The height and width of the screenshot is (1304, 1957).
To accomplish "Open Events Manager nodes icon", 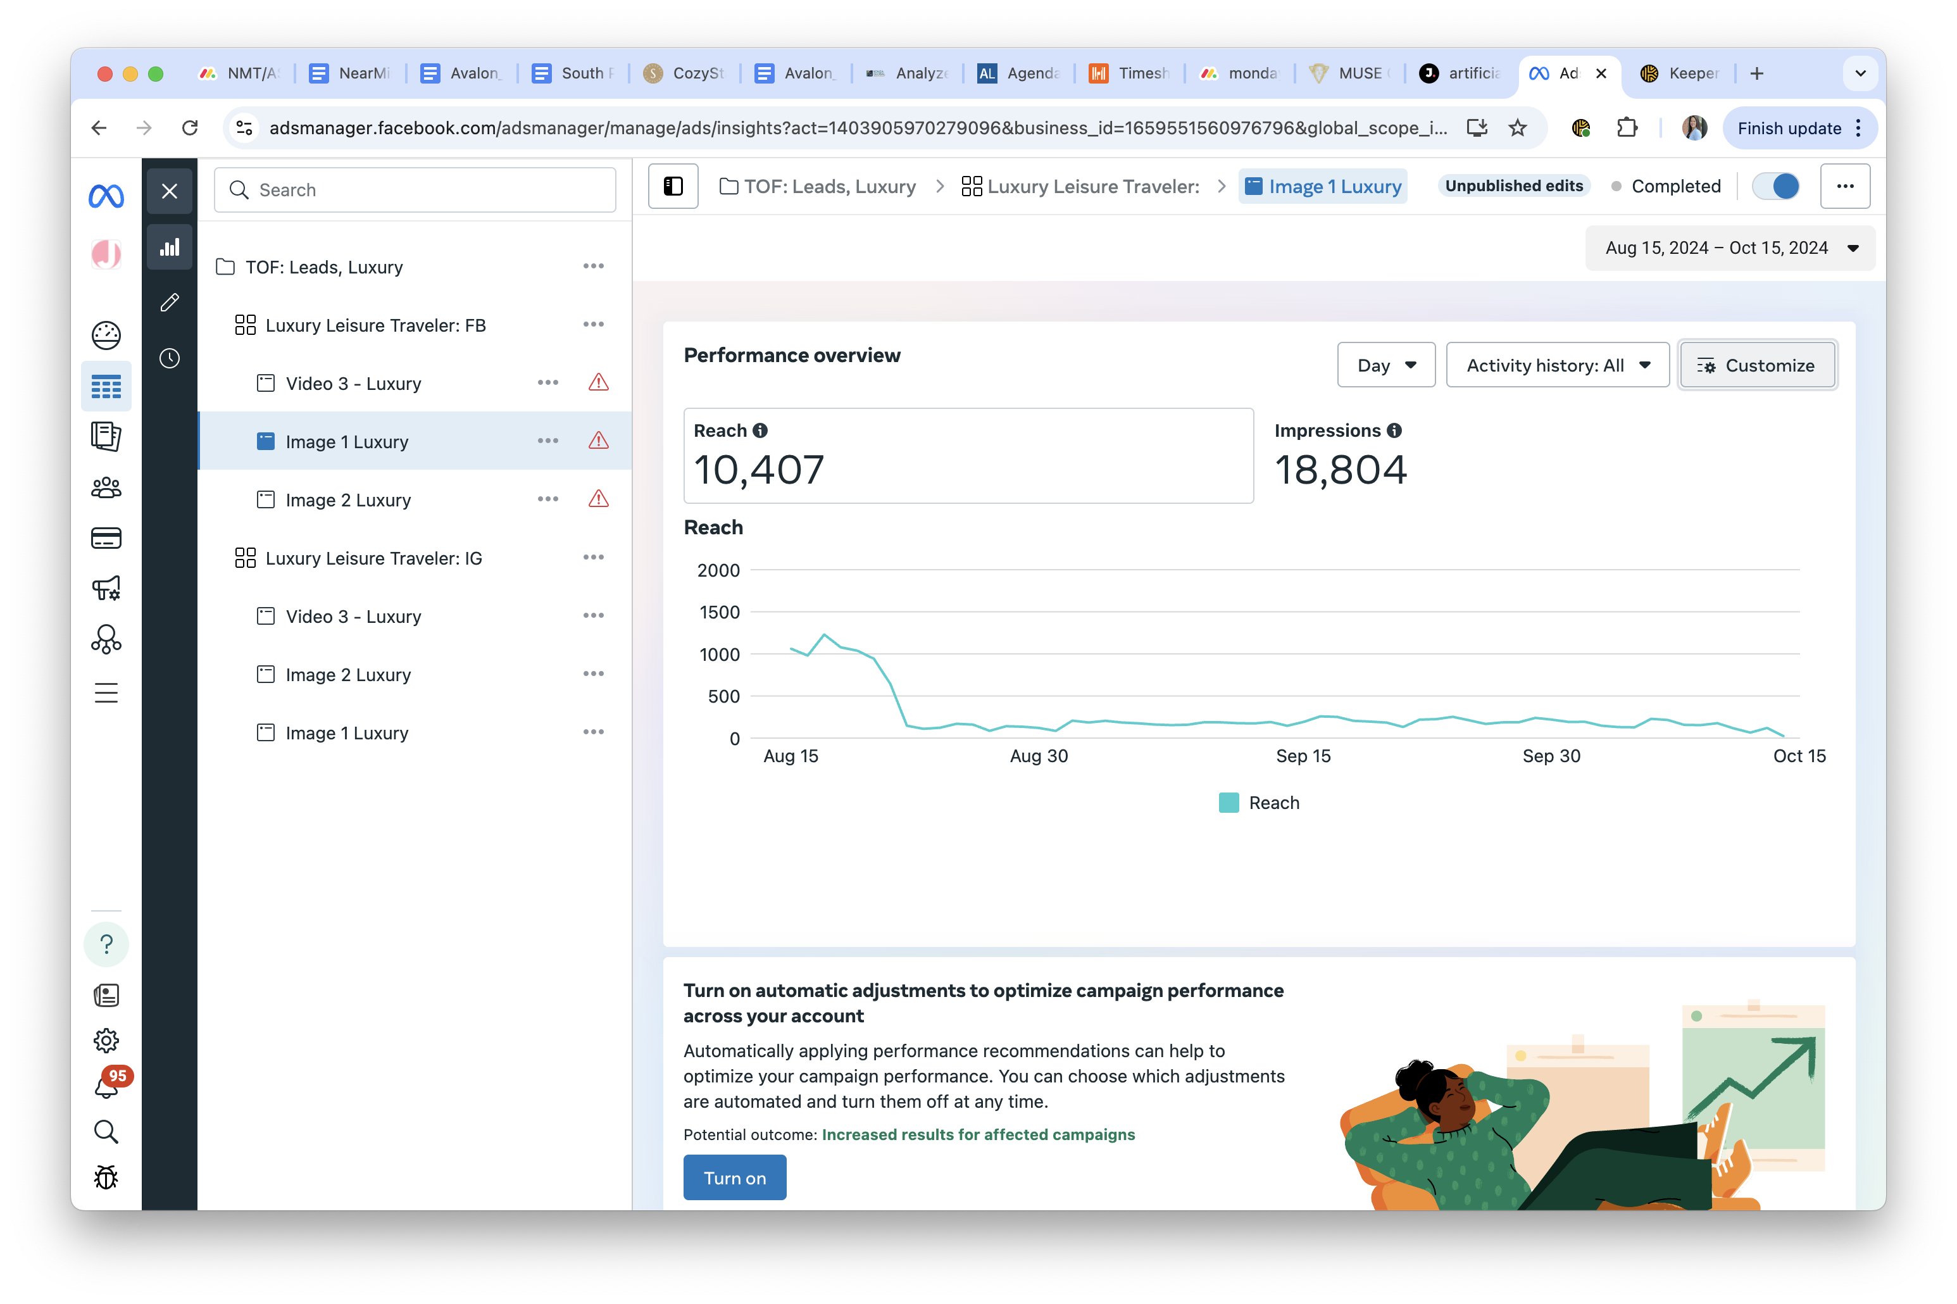I will pos(106,639).
